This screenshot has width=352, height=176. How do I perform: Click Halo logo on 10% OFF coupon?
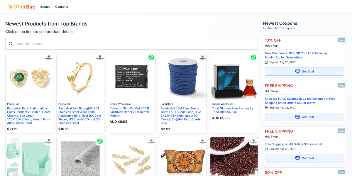(x=341, y=40)
